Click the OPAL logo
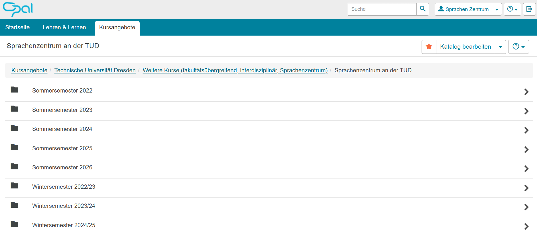Viewport: 537px width, 234px height. [18, 9]
